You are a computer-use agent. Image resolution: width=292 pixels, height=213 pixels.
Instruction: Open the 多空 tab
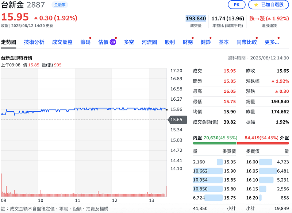tap(129, 42)
